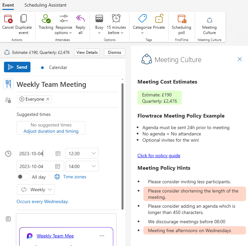The width and height of the screenshot is (248, 246).
Task: Open the start date calendar picker
Action: click(58, 154)
